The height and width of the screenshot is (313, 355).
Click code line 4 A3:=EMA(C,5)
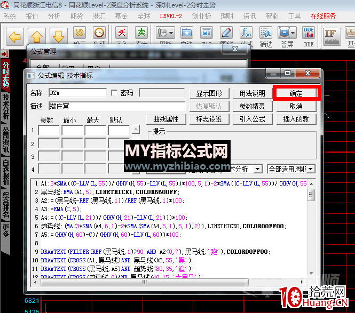coord(61,209)
